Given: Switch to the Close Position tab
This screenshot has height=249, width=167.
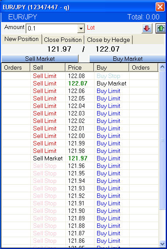Looking at the screenshot, I should point(63,40).
